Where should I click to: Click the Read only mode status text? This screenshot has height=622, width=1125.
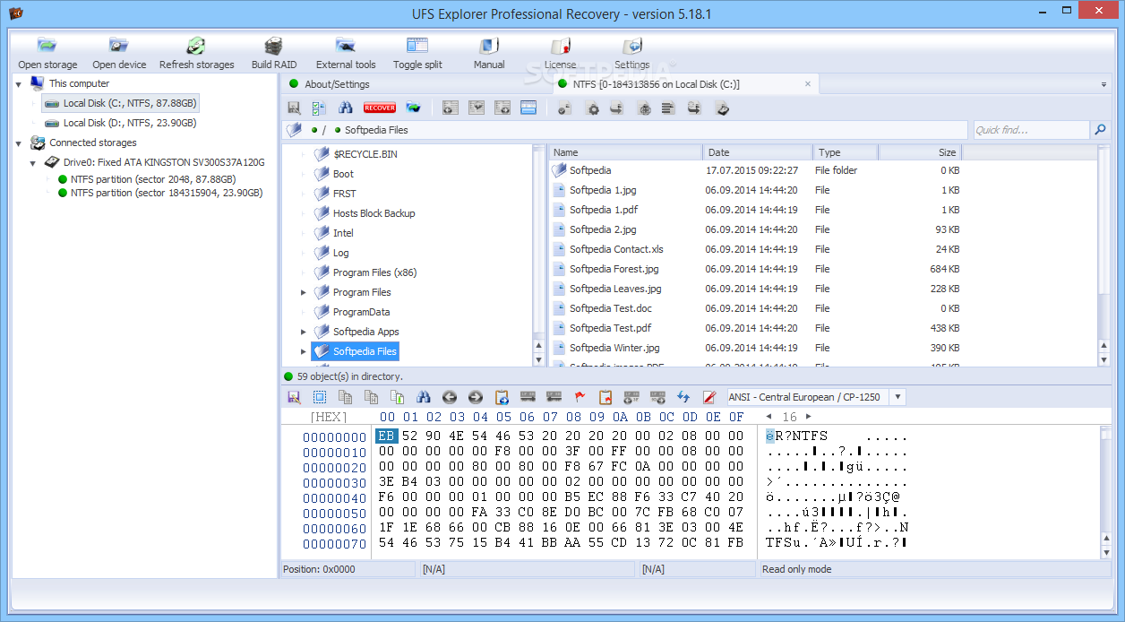click(796, 569)
